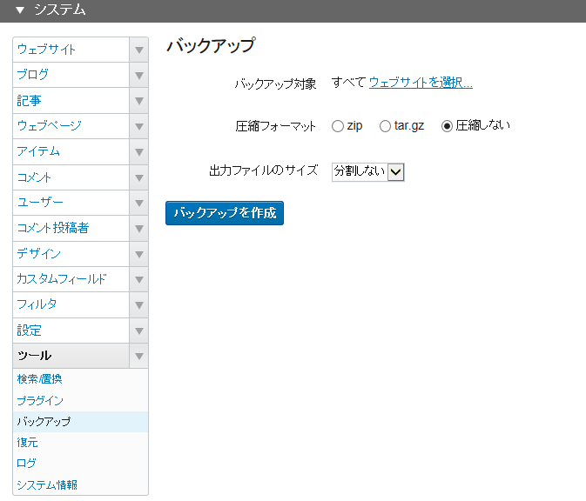The height and width of the screenshot is (501, 586).
Task: Open the アイテム sidebar menu
Action: click(71, 152)
